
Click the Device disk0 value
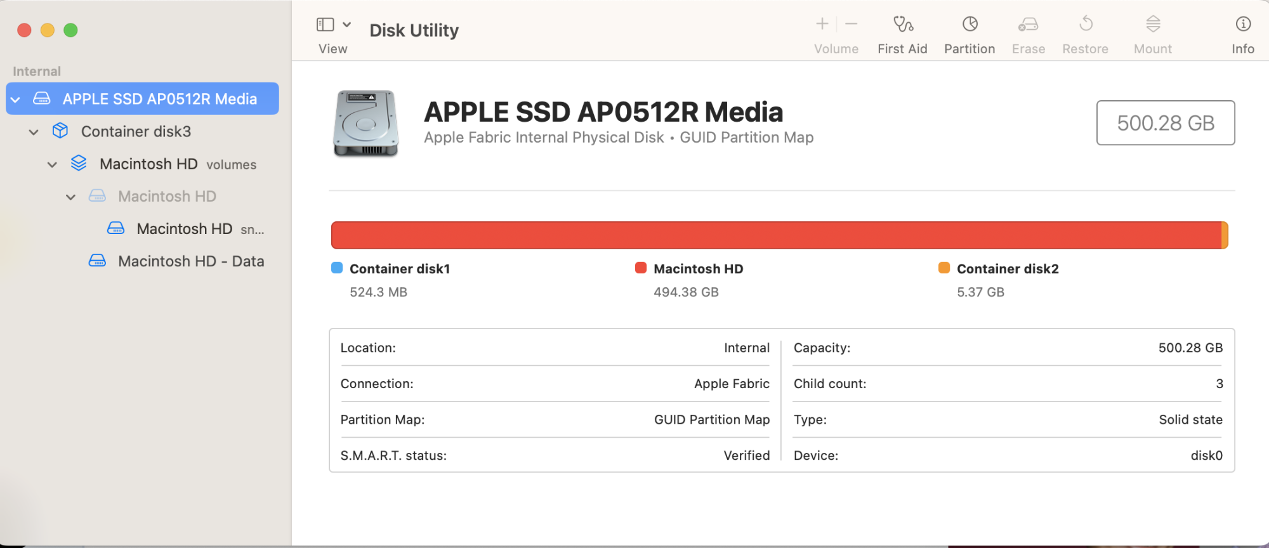pyautogui.click(x=1206, y=455)
